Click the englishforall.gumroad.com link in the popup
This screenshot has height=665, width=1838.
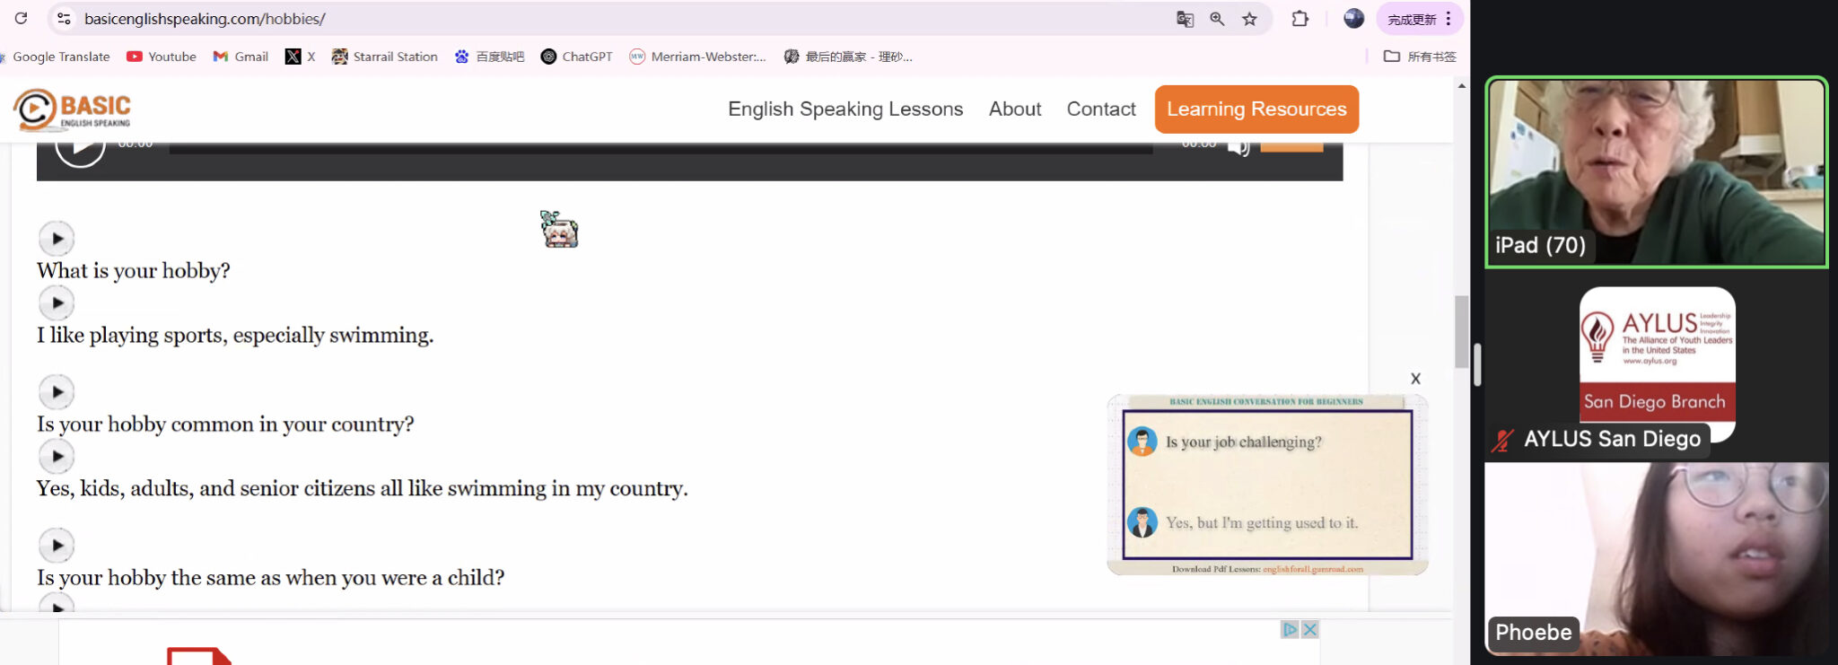coord(1313,569)
